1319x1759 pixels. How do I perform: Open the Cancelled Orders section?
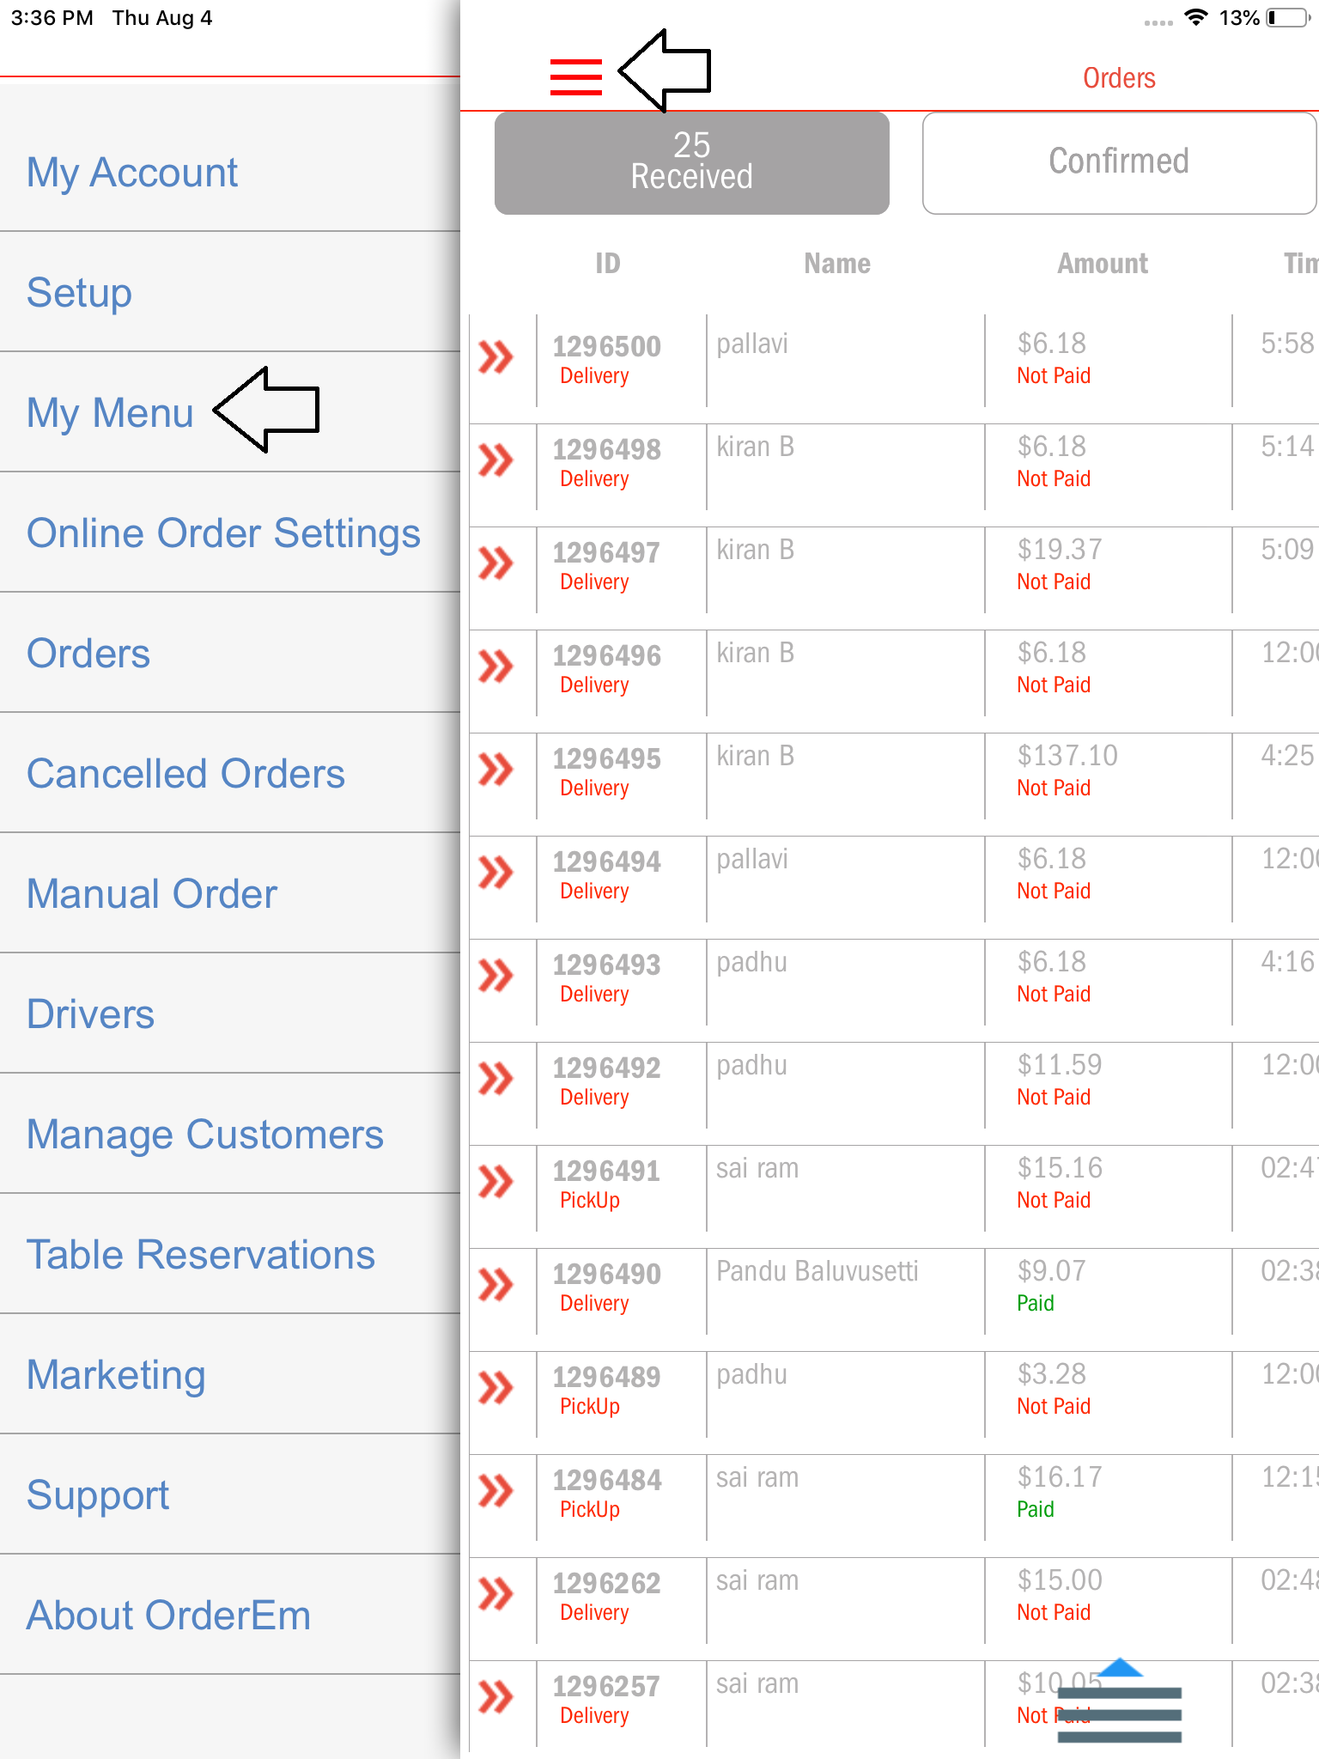(x=185, y=774)
